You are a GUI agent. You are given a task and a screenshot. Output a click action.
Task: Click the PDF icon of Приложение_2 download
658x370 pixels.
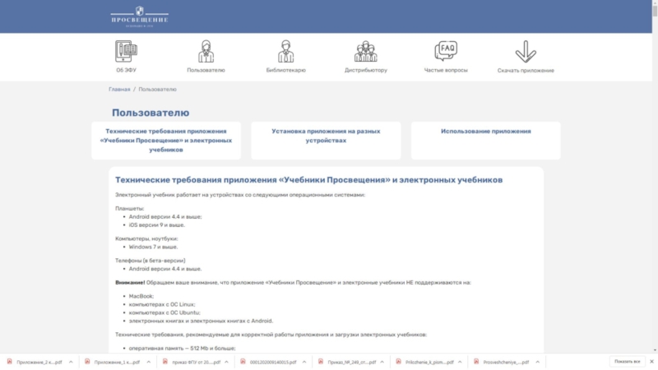coord(10,362)
